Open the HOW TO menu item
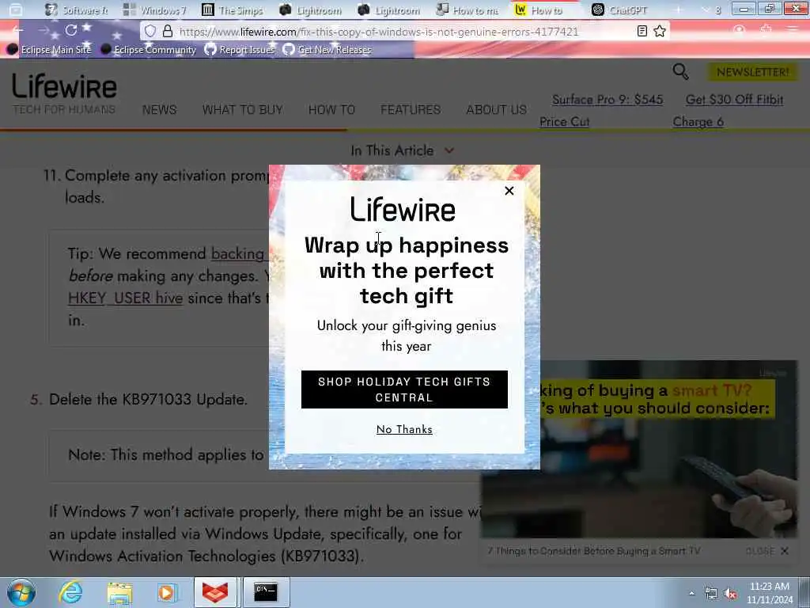Image resolution: width=810 pixels, height=608 pixels. coord(331,109)
